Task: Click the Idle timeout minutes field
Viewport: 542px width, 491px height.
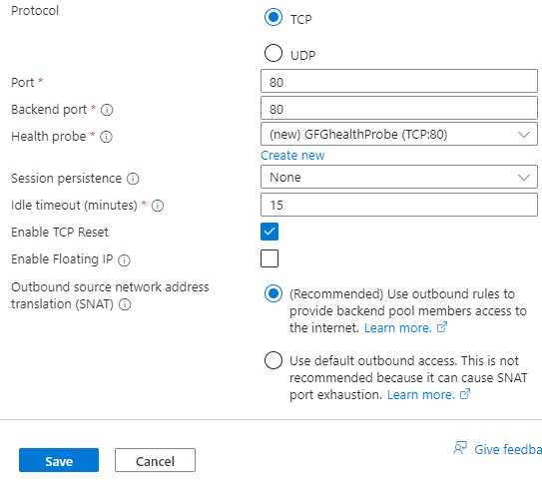Action: point(399,205)
